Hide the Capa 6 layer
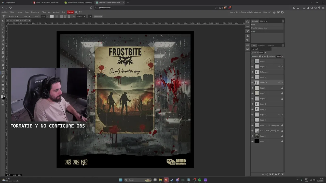 [x=252, y=99]
